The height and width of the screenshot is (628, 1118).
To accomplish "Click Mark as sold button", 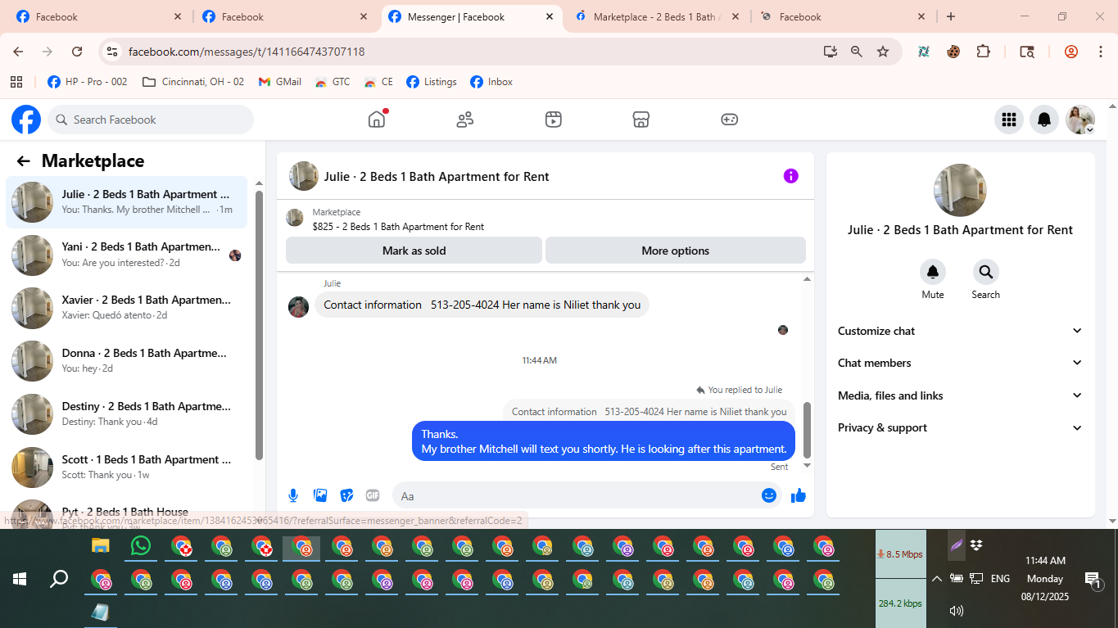I will 414,251.
